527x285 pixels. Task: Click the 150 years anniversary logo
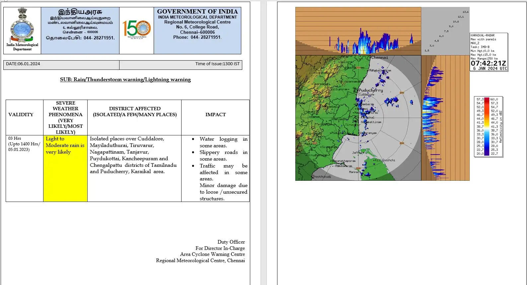(x=136, y=29)
